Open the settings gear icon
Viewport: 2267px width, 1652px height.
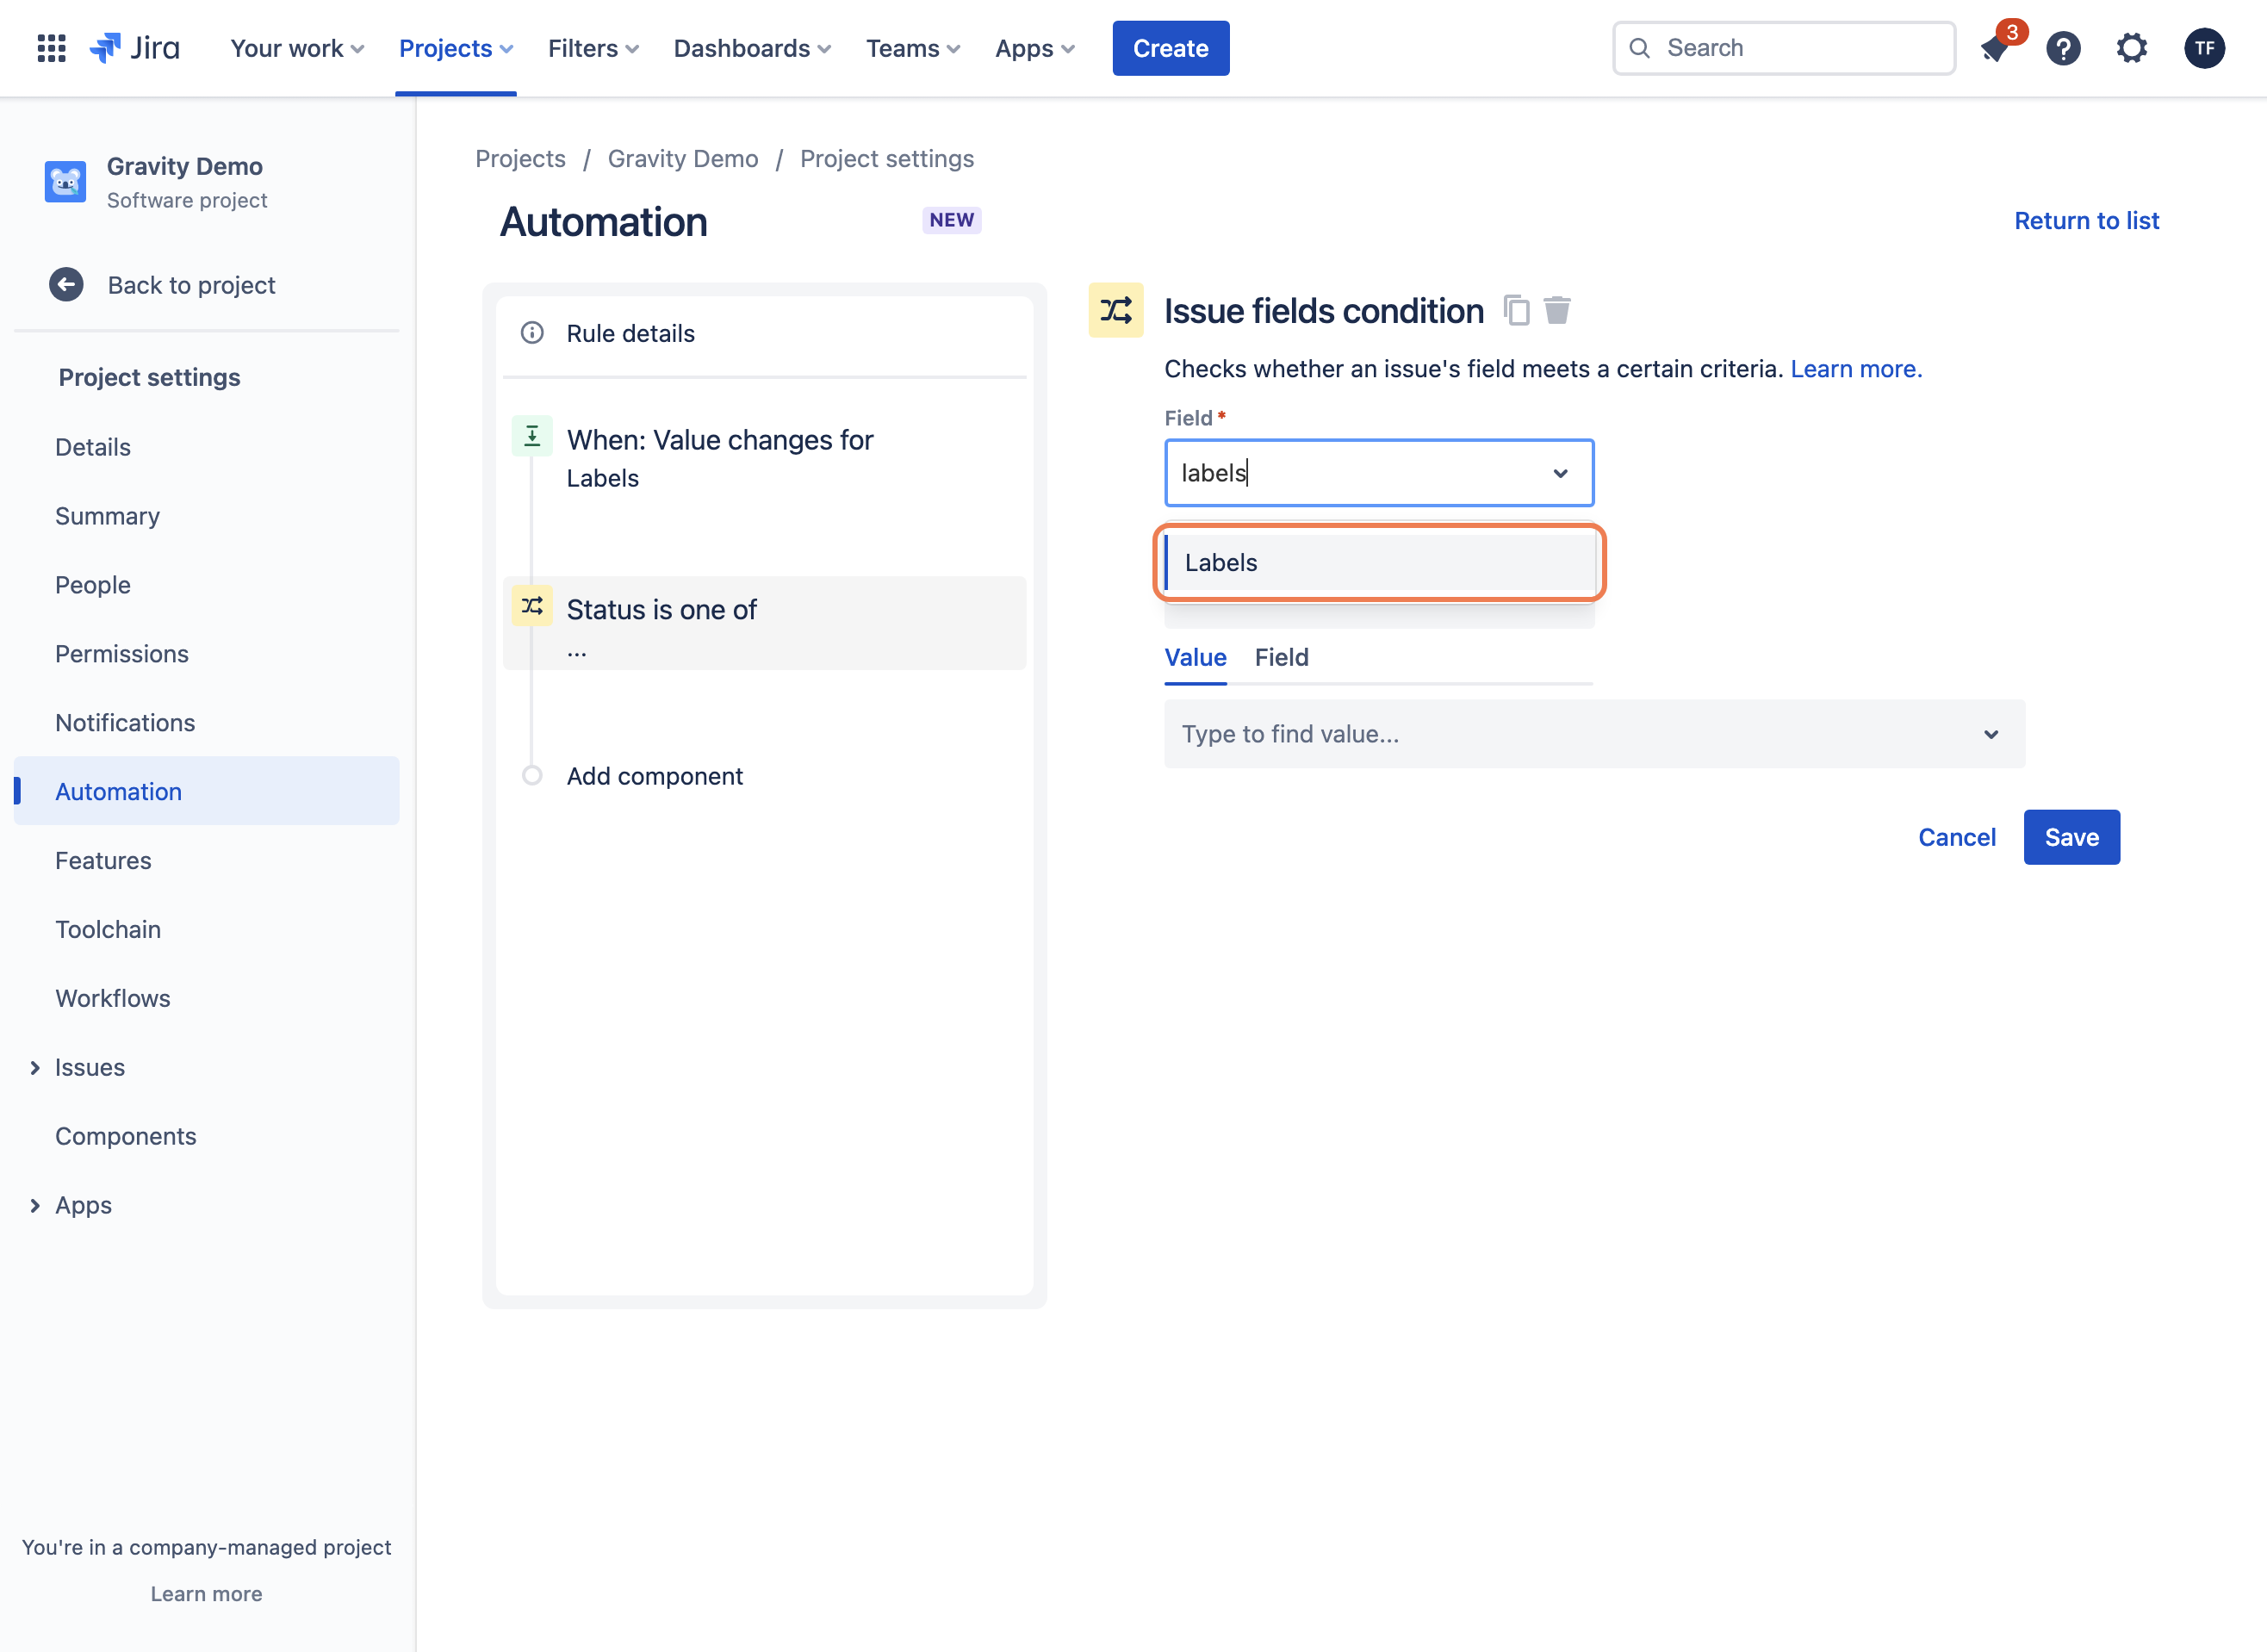click(2132, 48)
